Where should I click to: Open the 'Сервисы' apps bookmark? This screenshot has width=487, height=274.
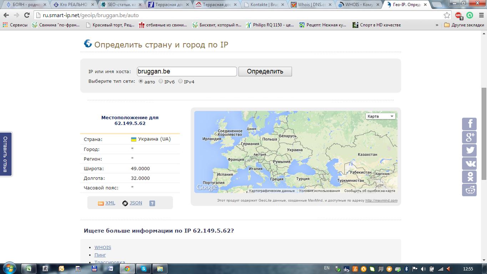pyautogui.click(x=15, y=25)
